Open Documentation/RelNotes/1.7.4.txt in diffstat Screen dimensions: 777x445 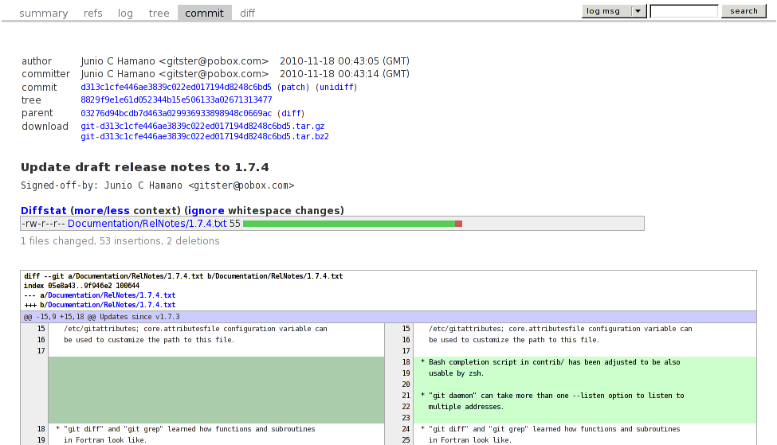point(147,224)
